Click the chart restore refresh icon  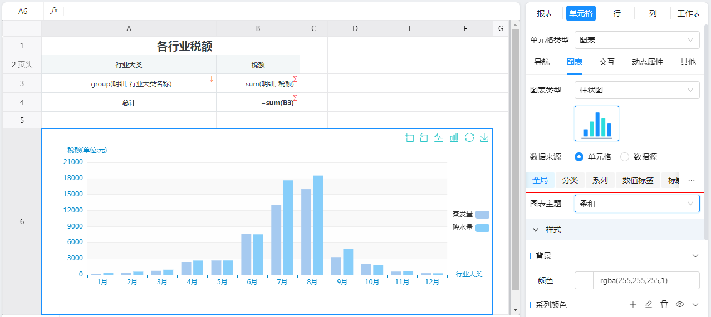(x=469, y=138)
